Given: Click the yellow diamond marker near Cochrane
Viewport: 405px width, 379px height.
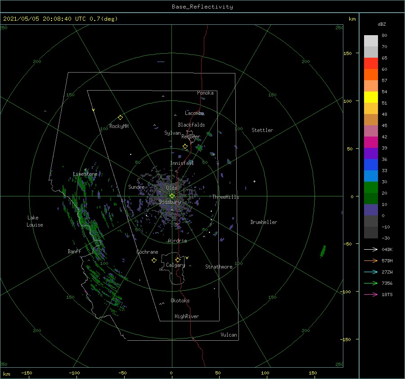Looking at the screenshot, I should tap(154, 260).
